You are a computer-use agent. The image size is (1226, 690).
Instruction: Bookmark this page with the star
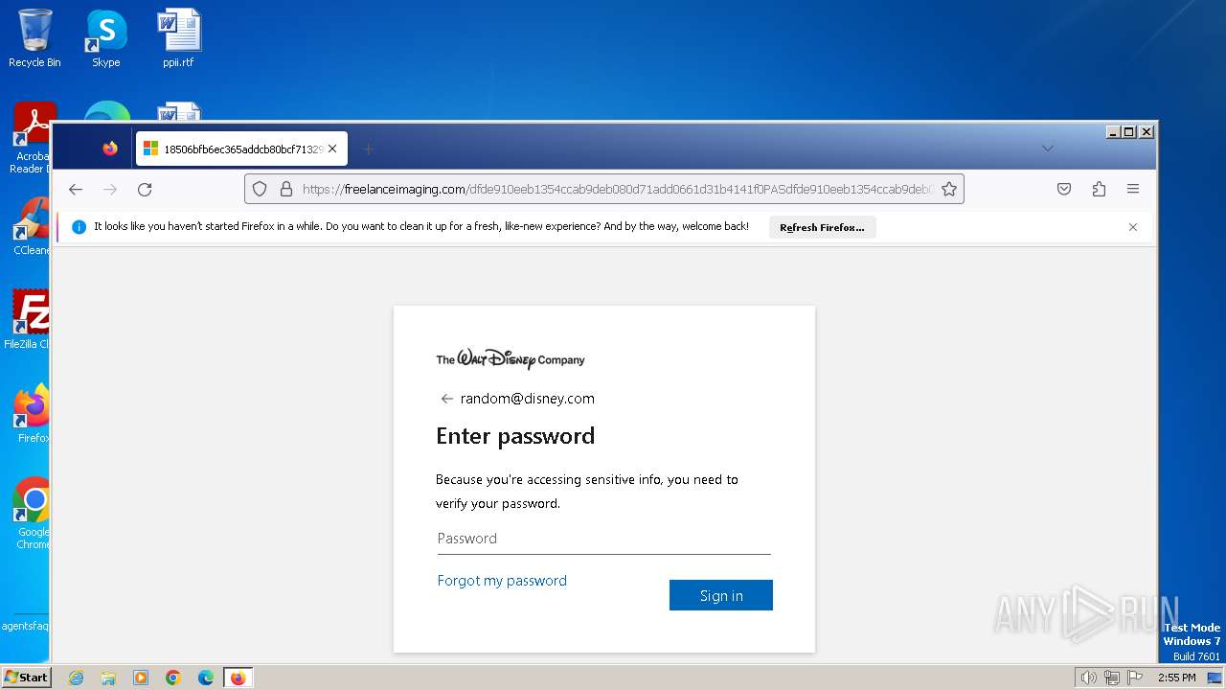point(949,190)
